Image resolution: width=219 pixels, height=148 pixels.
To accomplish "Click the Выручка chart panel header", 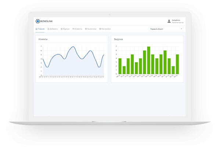I will (x=147, y=39).
